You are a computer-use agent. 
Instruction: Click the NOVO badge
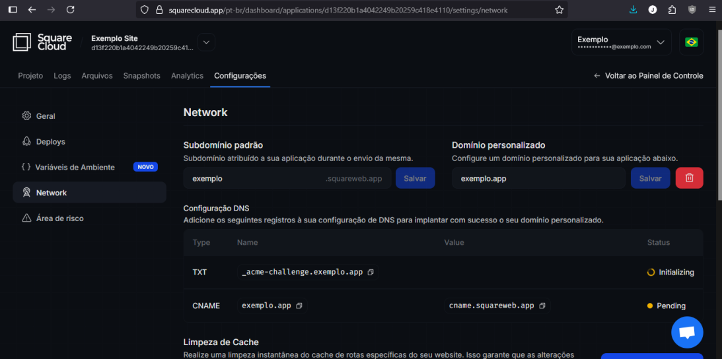click(x=145, y=167)
